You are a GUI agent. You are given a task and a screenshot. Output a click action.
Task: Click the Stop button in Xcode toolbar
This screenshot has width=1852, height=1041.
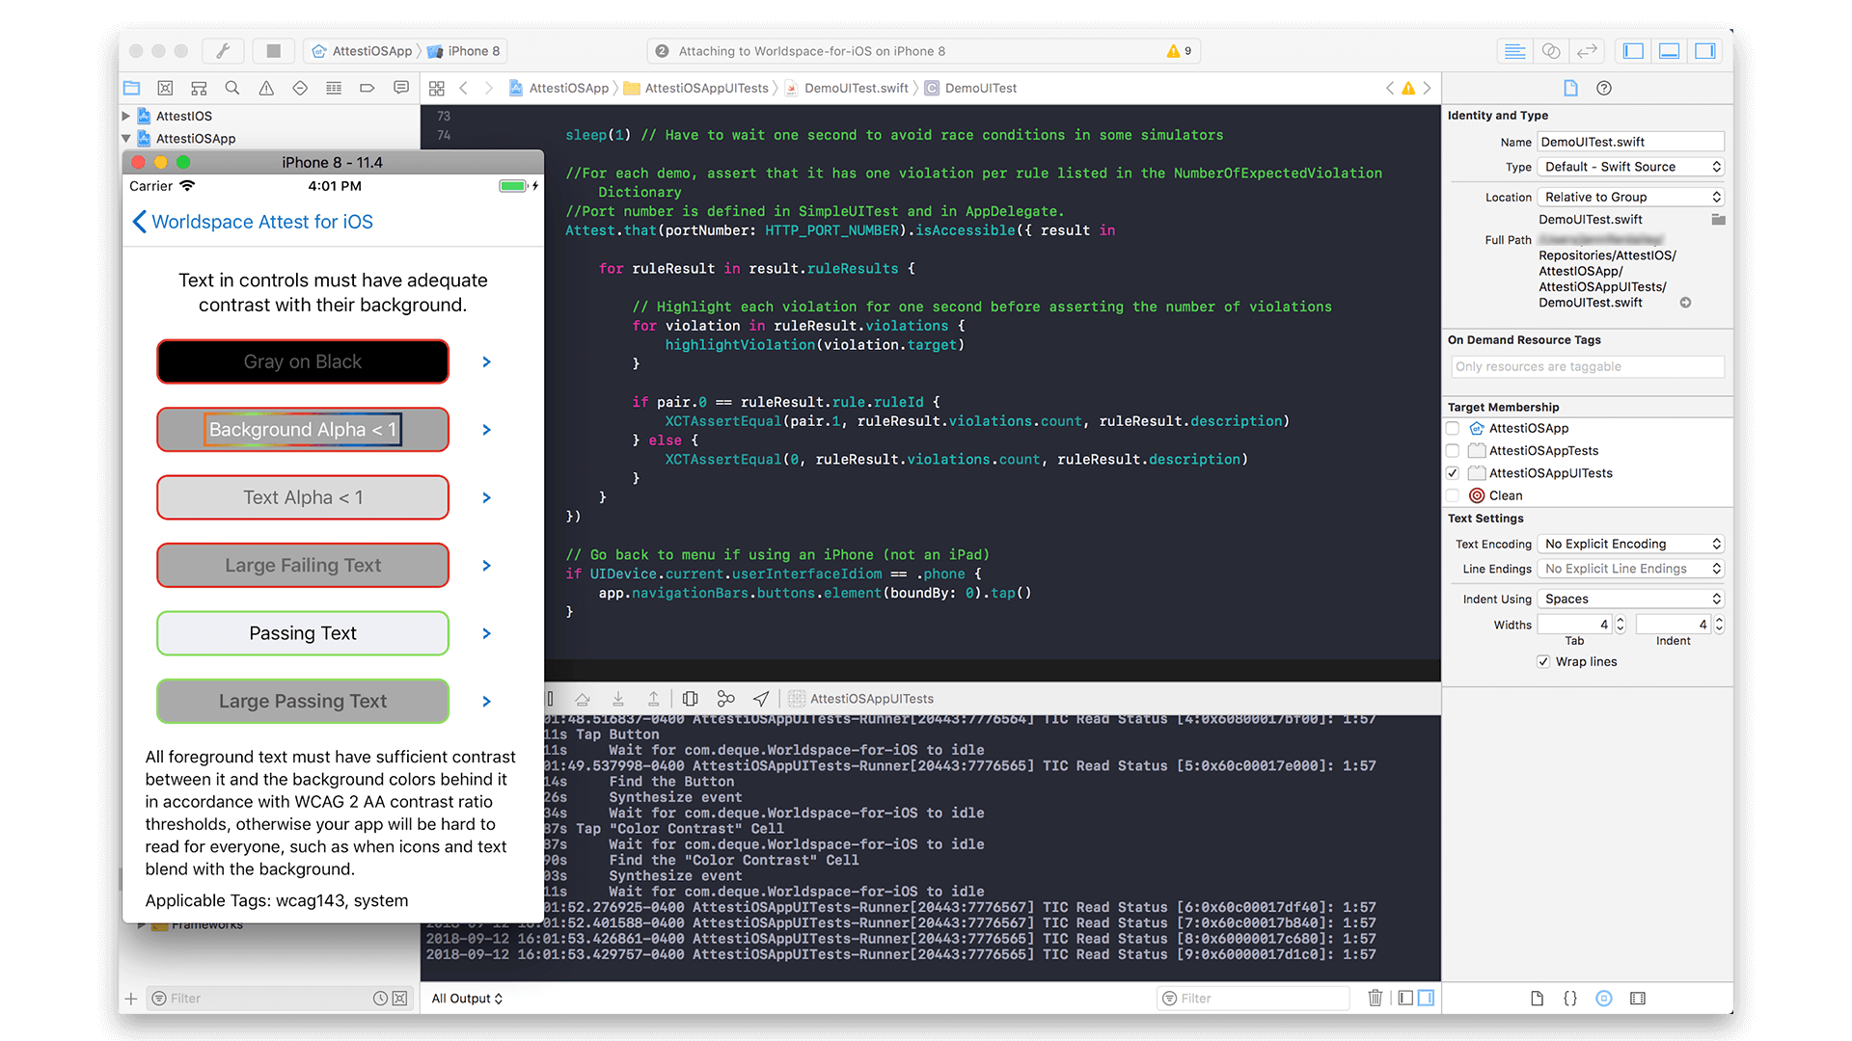pos(273,51)
